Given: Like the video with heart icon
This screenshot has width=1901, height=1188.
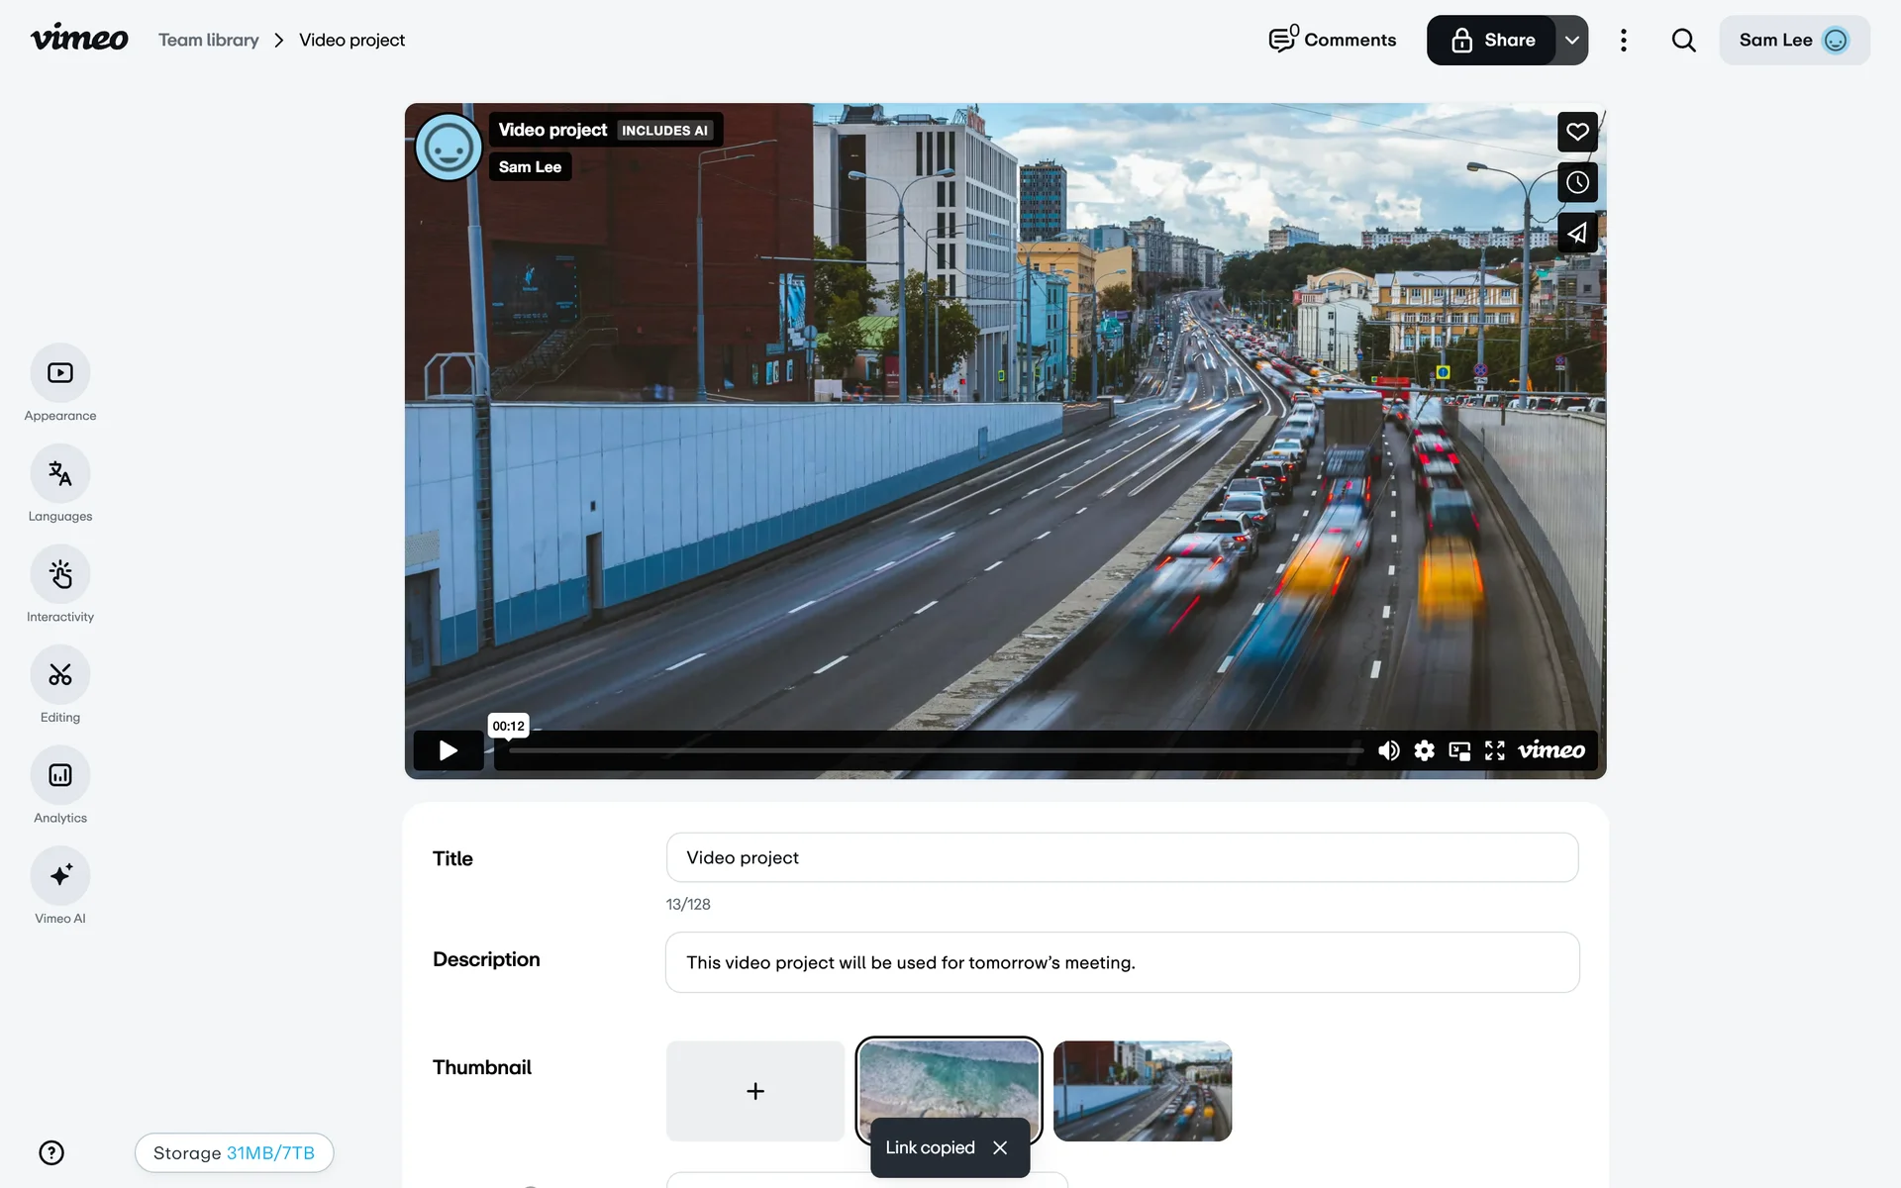Looking at the screenshot, I should (x=1577, y=132).
